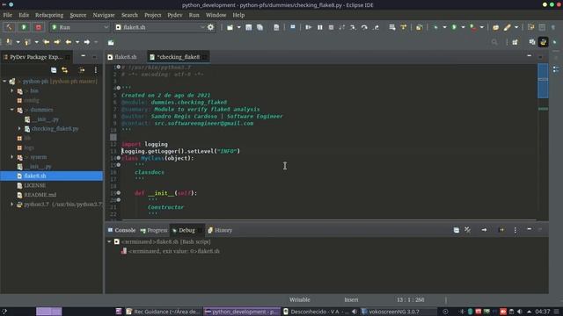Click the Open Type folder icon
This screenshot has width=563, height=316.
496,27
